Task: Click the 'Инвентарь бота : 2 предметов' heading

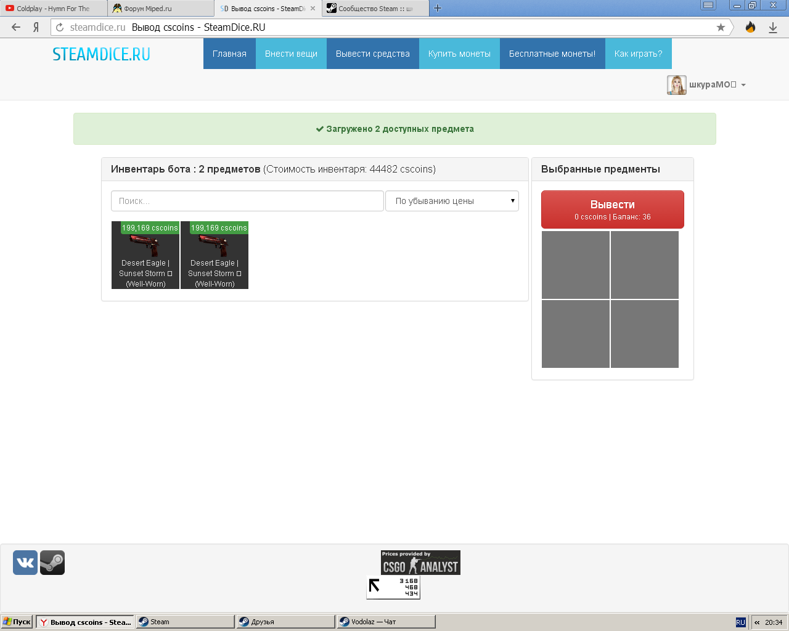Action: (x=186, y=169)
